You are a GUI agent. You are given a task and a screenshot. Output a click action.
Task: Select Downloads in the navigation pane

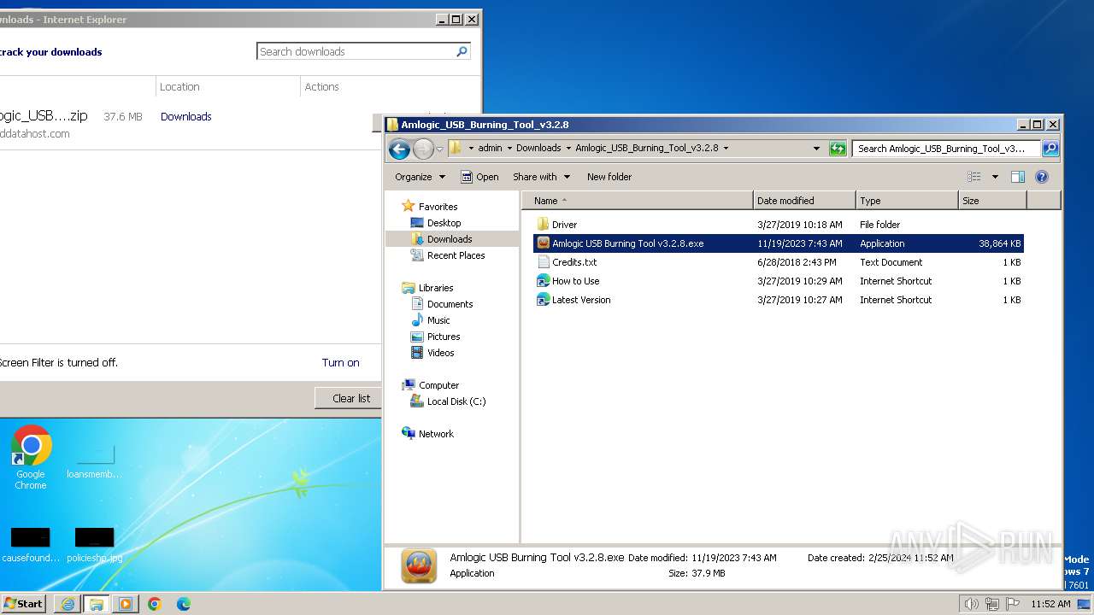[450, 239]
